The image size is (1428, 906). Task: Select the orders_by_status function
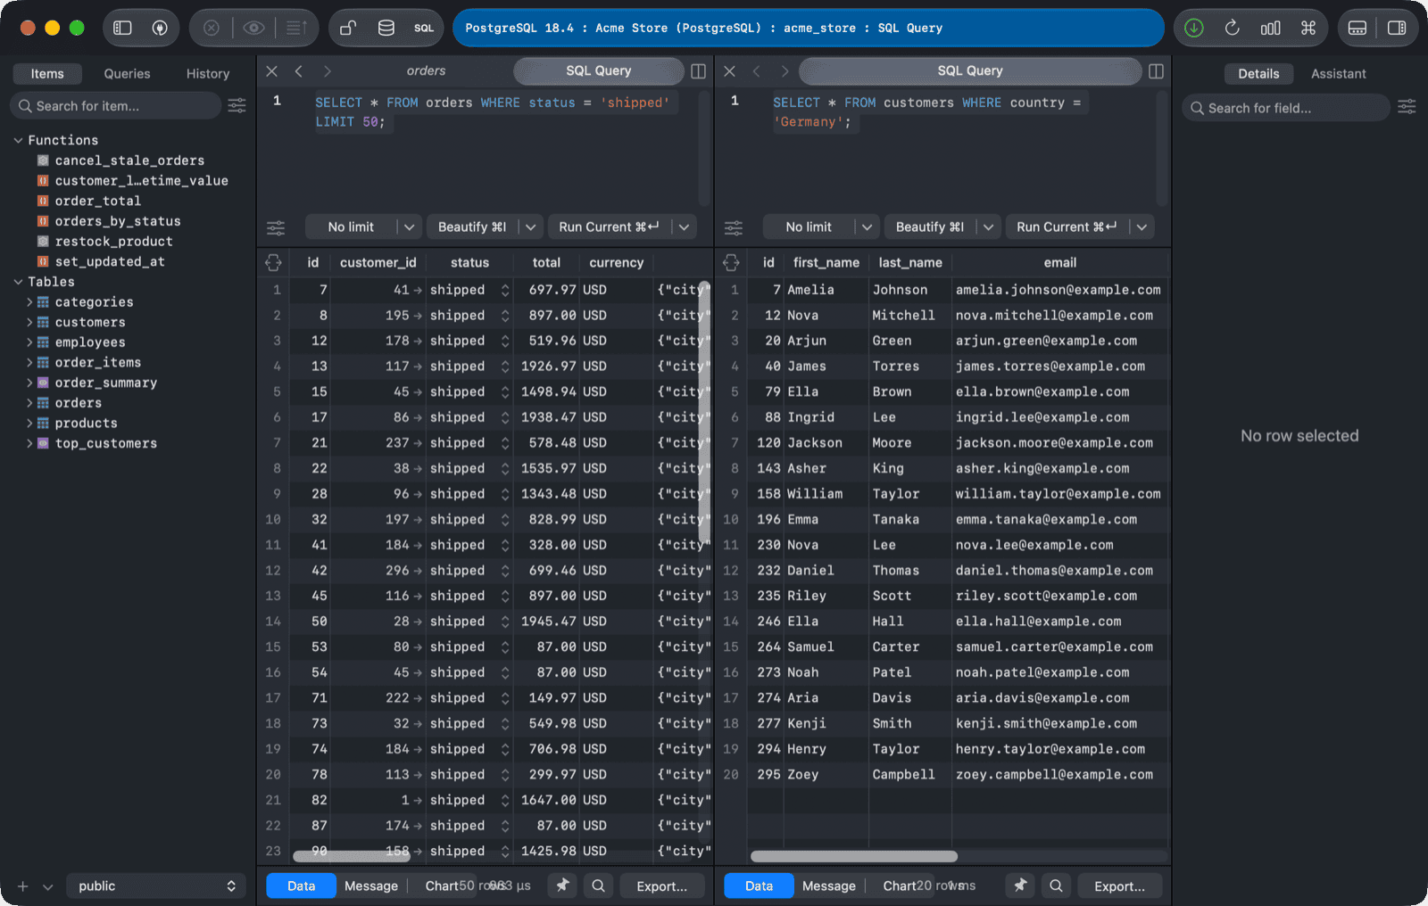tap(118, 221)
